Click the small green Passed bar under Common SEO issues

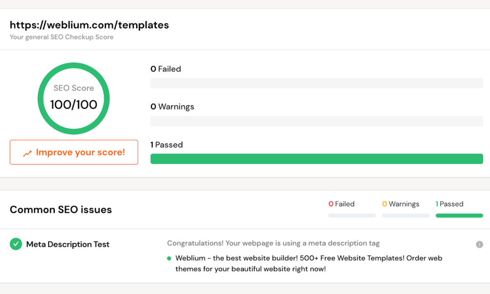tap(459, 216)
